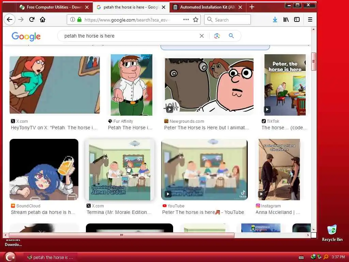This screenshot has width=349, height=262.
Task: Toggle the sidebar view icon
Action: click(x=297, y=19)
